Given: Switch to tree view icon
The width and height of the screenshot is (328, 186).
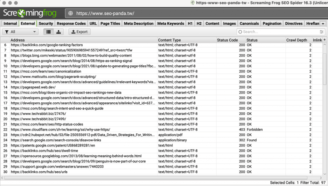Looking at the screenshot, I should pos(58,32).
